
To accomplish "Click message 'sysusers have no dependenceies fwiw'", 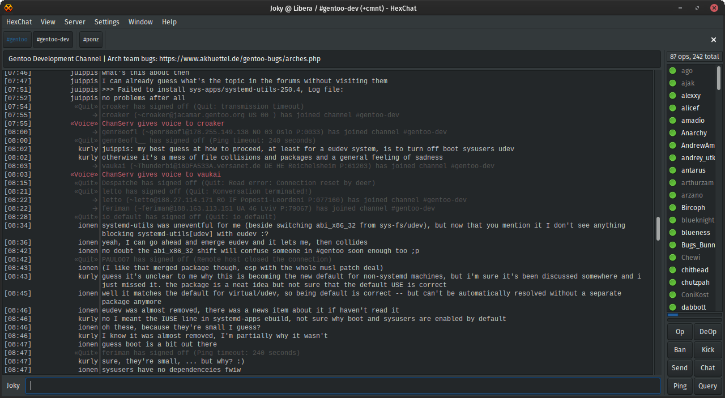I will pyautogui.click(x=171, y=370).
